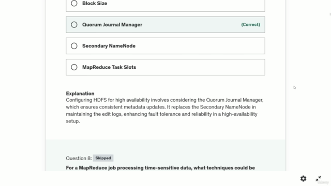Select the Secondary NameNode radio button
Image resolution: width=331 pixels, height=186 pixels.
(x=74, y=46)
